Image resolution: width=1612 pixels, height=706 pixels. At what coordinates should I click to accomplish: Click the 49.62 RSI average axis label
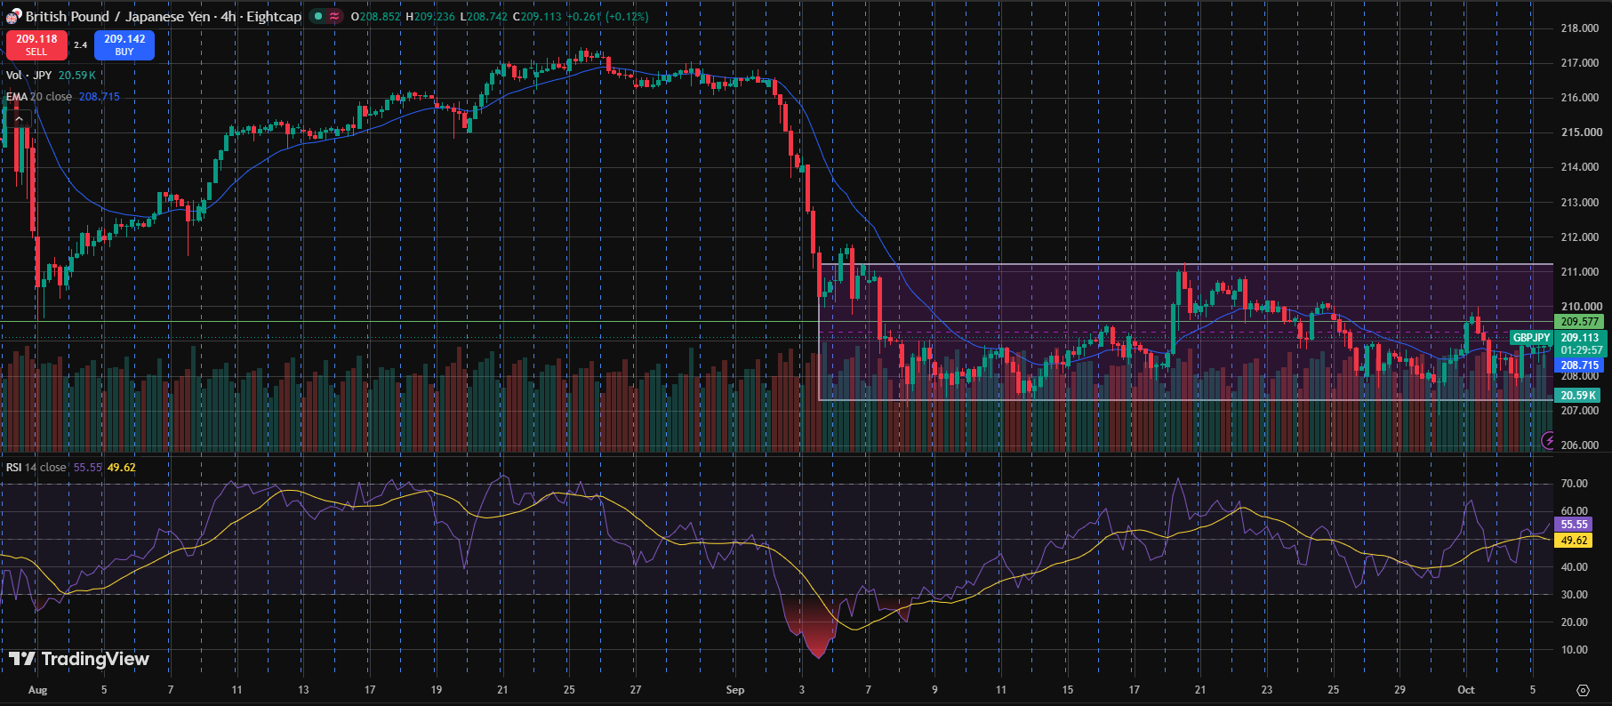click(x=1574, y=541)
